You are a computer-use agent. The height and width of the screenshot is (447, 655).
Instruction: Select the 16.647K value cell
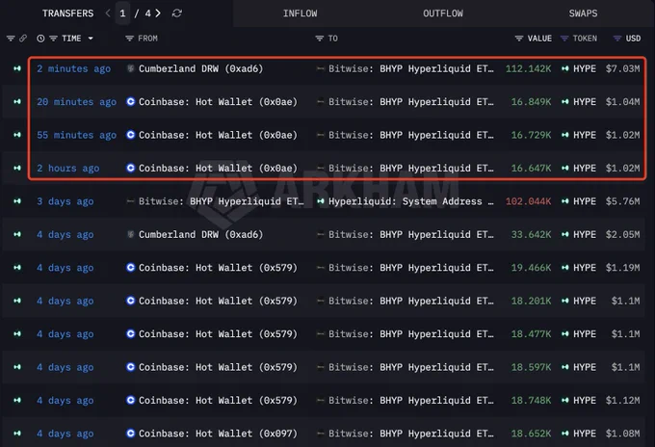coord(532,168)
